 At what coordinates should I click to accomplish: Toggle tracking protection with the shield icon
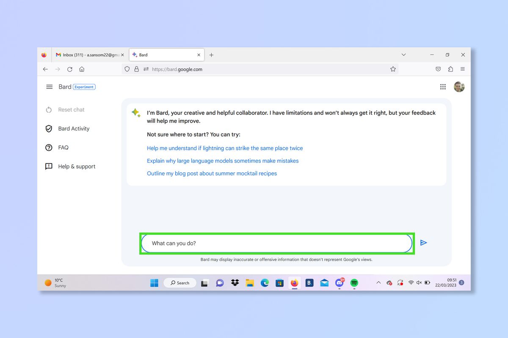pos(127,69)
